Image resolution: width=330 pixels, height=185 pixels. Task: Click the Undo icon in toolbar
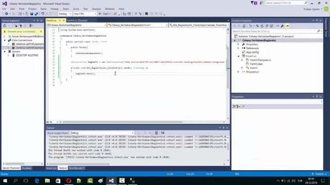tap(43, 14)
